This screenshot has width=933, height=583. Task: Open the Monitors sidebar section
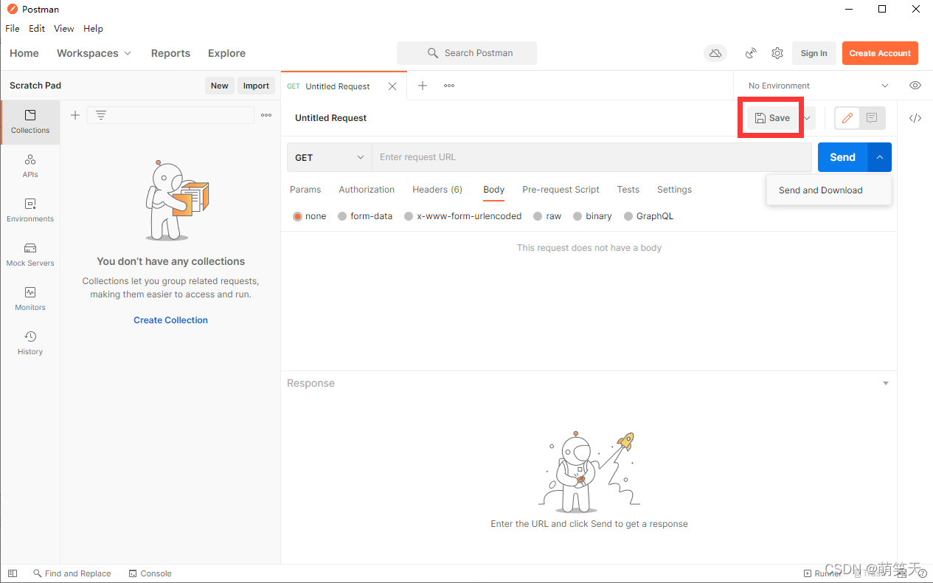[x=30, y=299]
